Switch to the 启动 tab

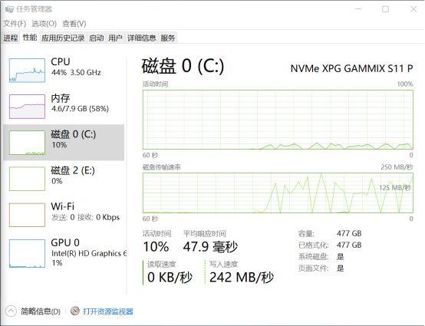tap(97, 38)
